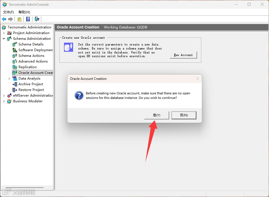Click the Project Administration icon
The width and height of the screenshot is (269, 197).
[9, 33]
